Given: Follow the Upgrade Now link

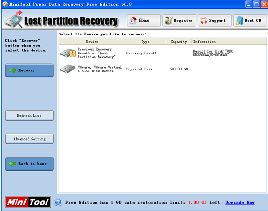Looking at the screenshot, I should [x=240, y=202].
